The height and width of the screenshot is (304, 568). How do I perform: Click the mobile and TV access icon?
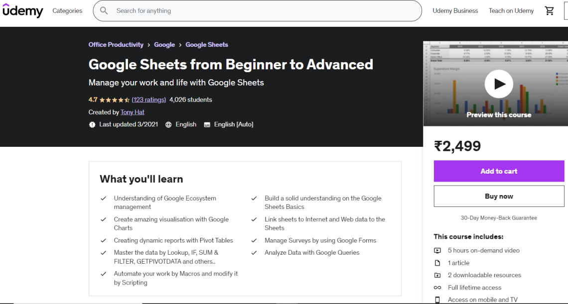(437, 300)
